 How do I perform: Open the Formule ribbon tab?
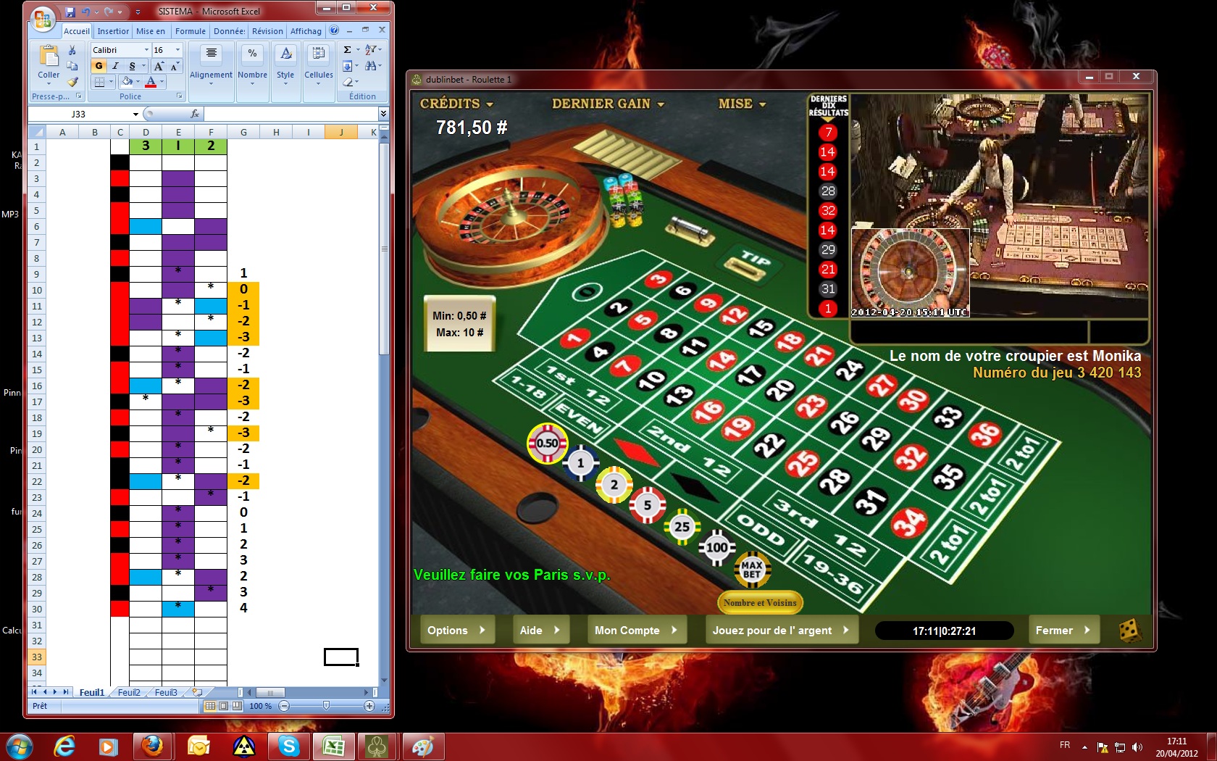click(191, 31)
